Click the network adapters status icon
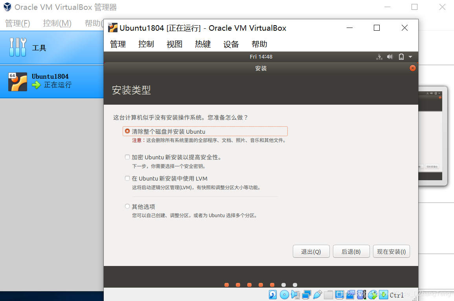Viewport: 454px width, 301px height. (306, 295)
